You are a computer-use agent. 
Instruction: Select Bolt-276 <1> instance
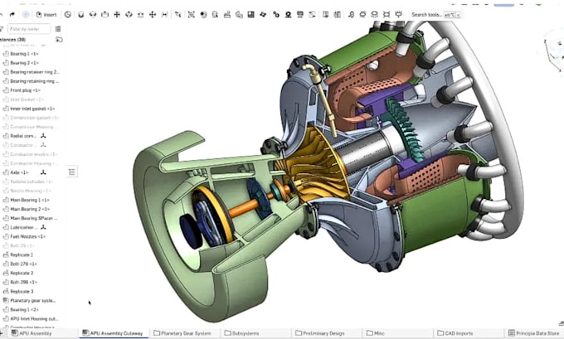coord(24,264)
